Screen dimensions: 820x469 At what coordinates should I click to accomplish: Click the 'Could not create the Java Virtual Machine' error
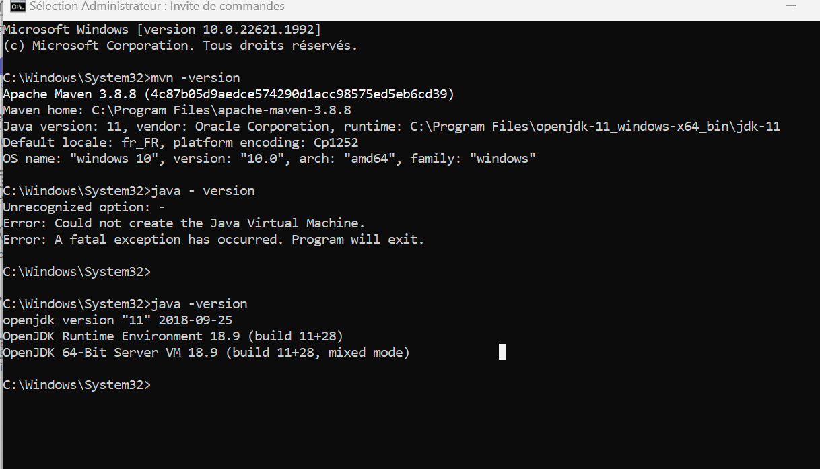[x=184, y=223]
